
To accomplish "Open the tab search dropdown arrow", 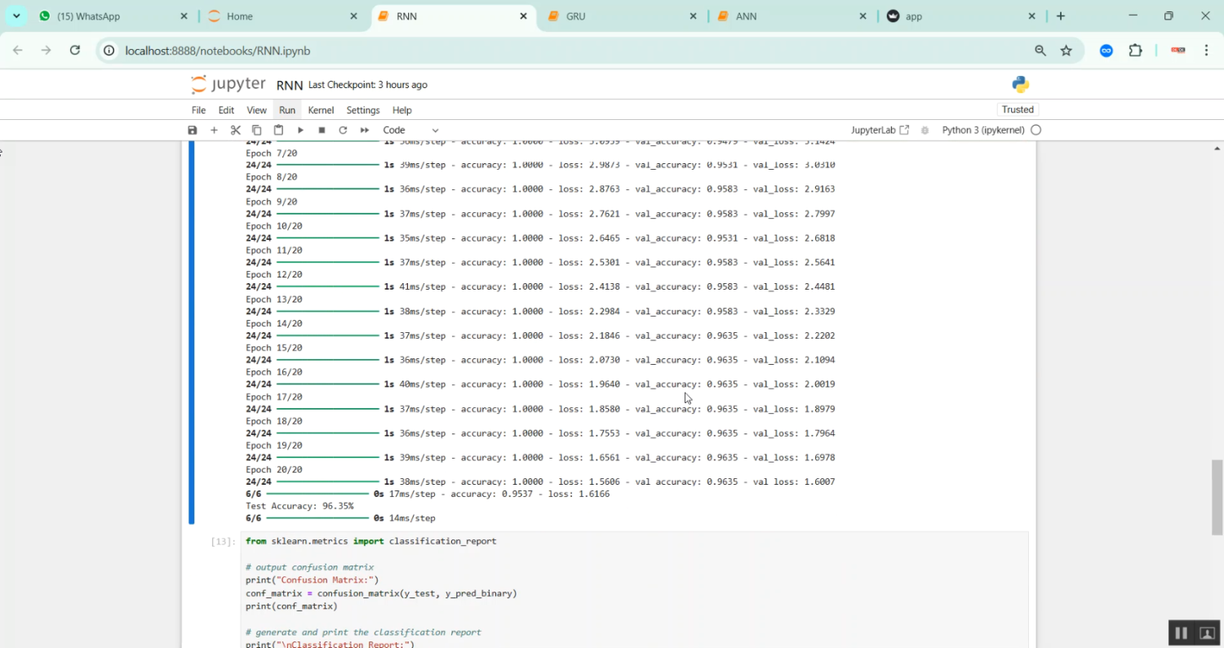I will click(16, 16).
